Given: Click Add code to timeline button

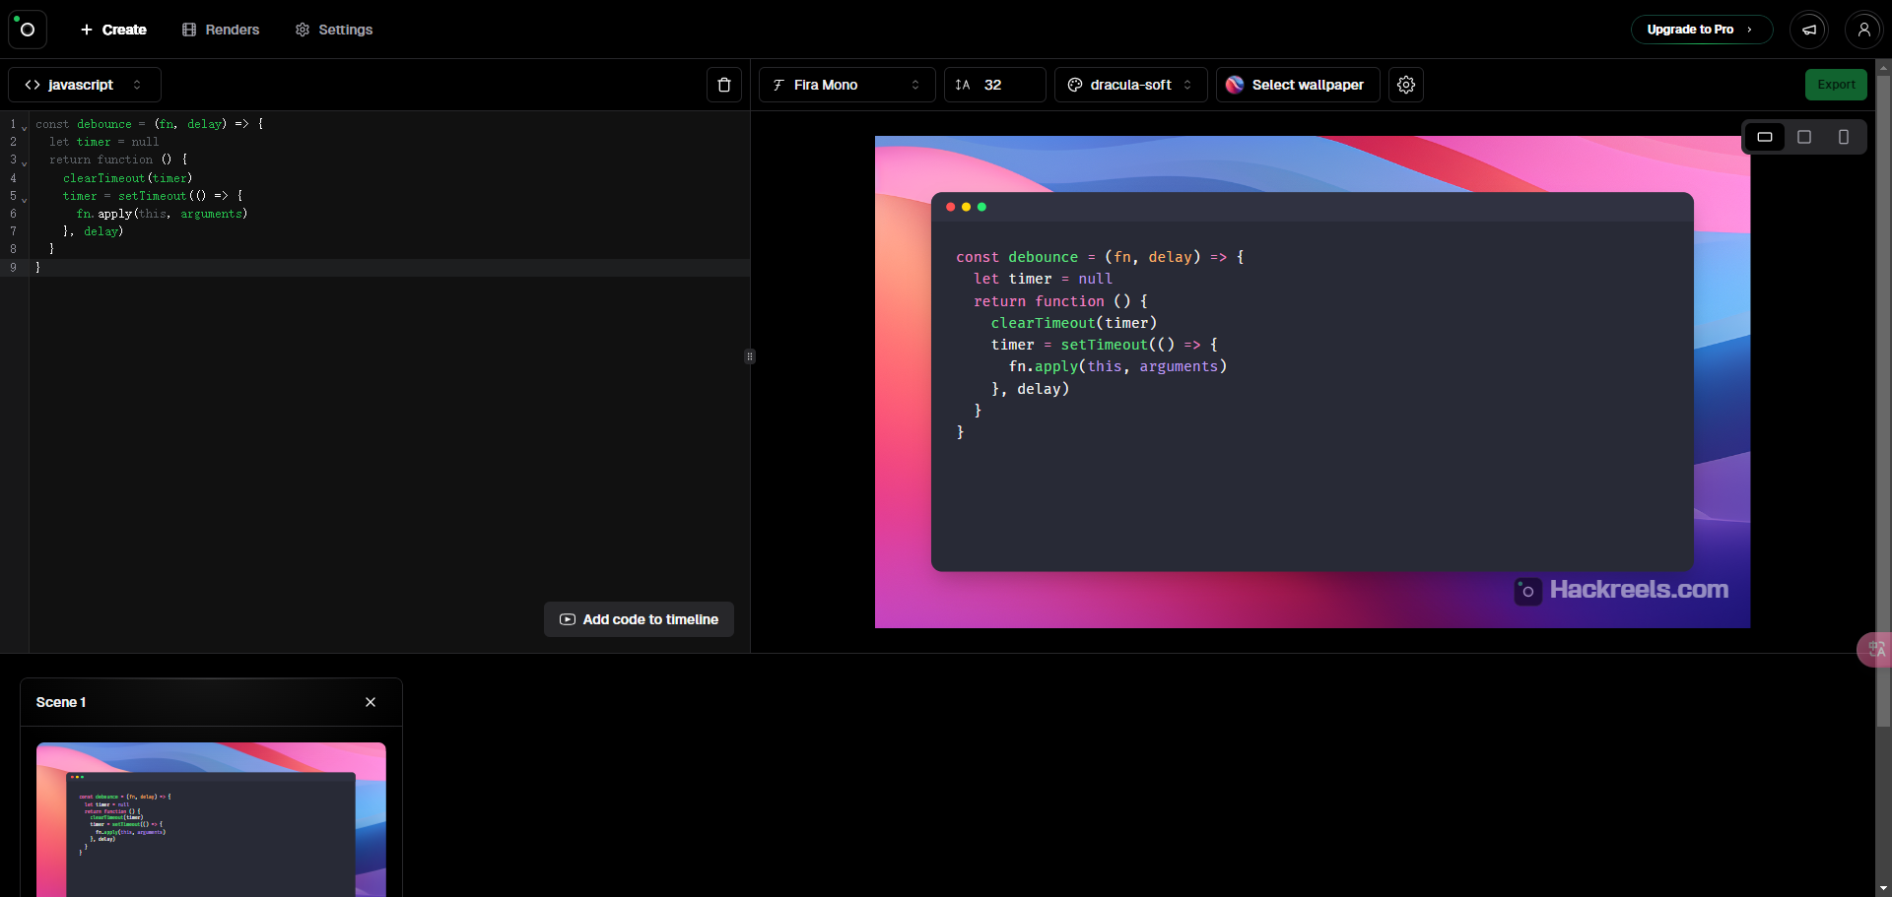Looking at the screenshot, I should 639,619.
